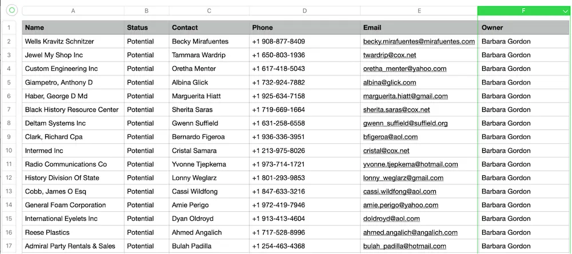Screen dimensions: 572x254
Task: Click the Status header cell
Action: coord(146,27)
